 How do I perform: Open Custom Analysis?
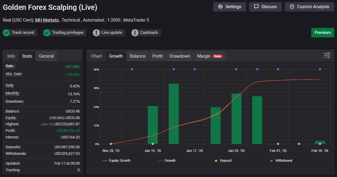(309, 7)
